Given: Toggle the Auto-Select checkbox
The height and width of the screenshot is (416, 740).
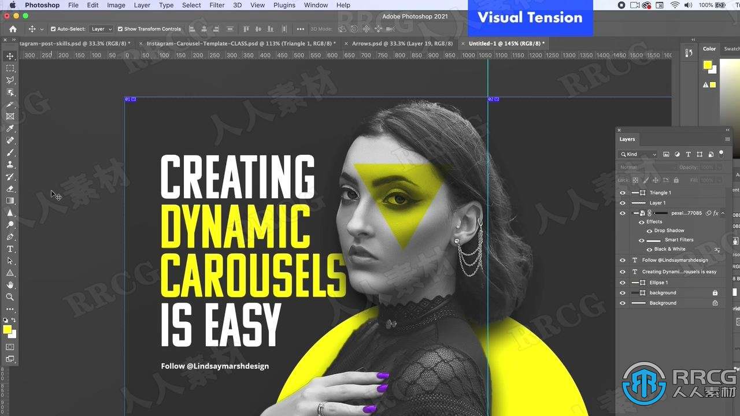Looking at the screenshot, I should coord(53,29).
